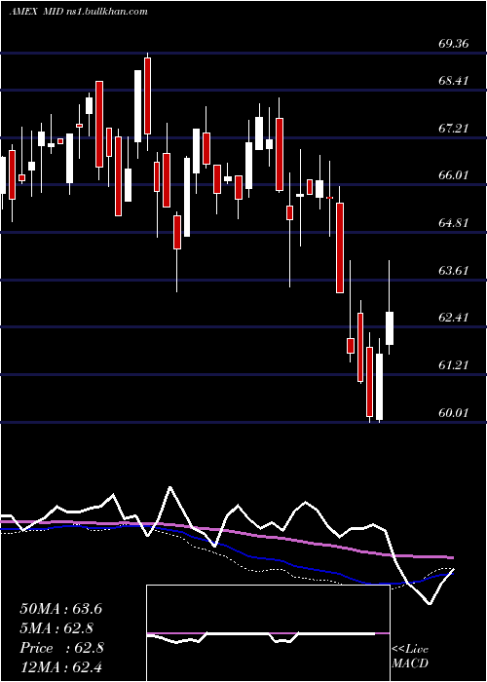The image size is (487, 682).
Task: Click the 60.01 price axis label
Action: [x=454, y=413]
